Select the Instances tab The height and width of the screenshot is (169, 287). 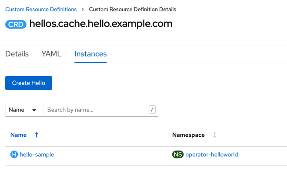[90, 54]
